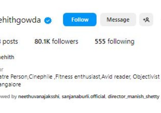Visit the neethuvanajaksshi profile link
This screenshot has width=161, height=113.
(x=38, y=96)
